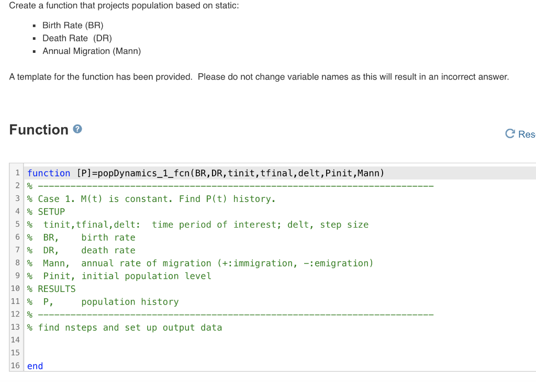Click the circular refresh Reset icon
The width and height of the screenshot is (536, 382).
click(510, 134)
